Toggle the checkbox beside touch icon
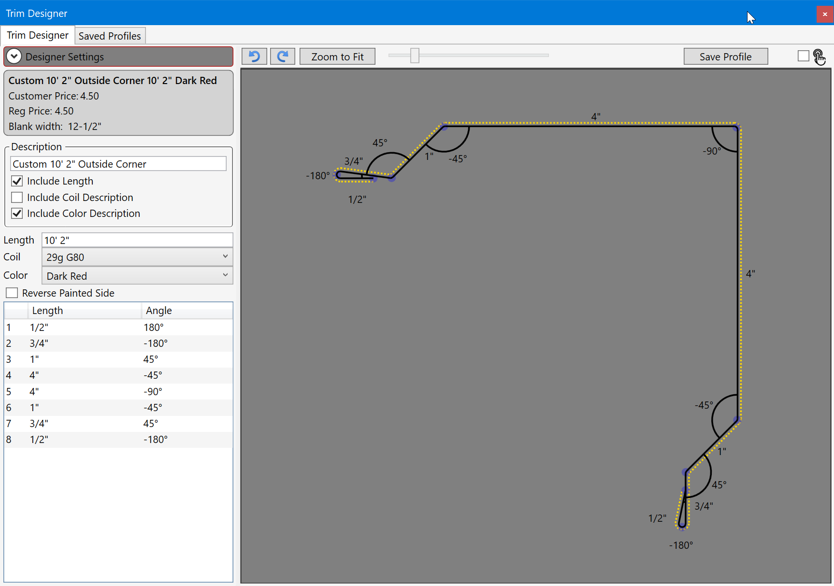 (803, 56)
